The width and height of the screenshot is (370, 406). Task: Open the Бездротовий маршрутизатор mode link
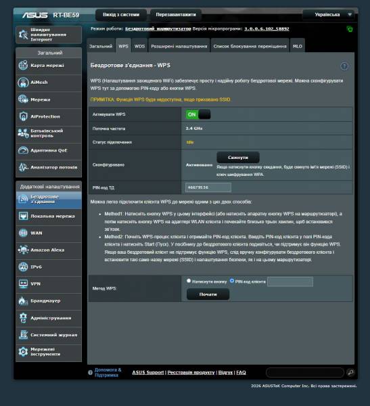point(158,28)
